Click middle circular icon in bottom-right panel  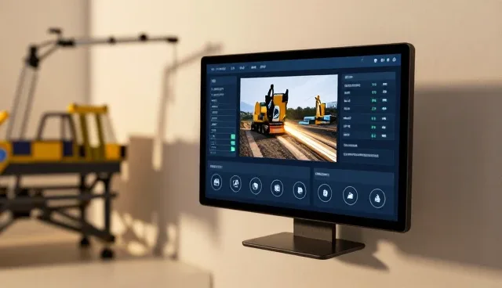click(x=351, y=196)
